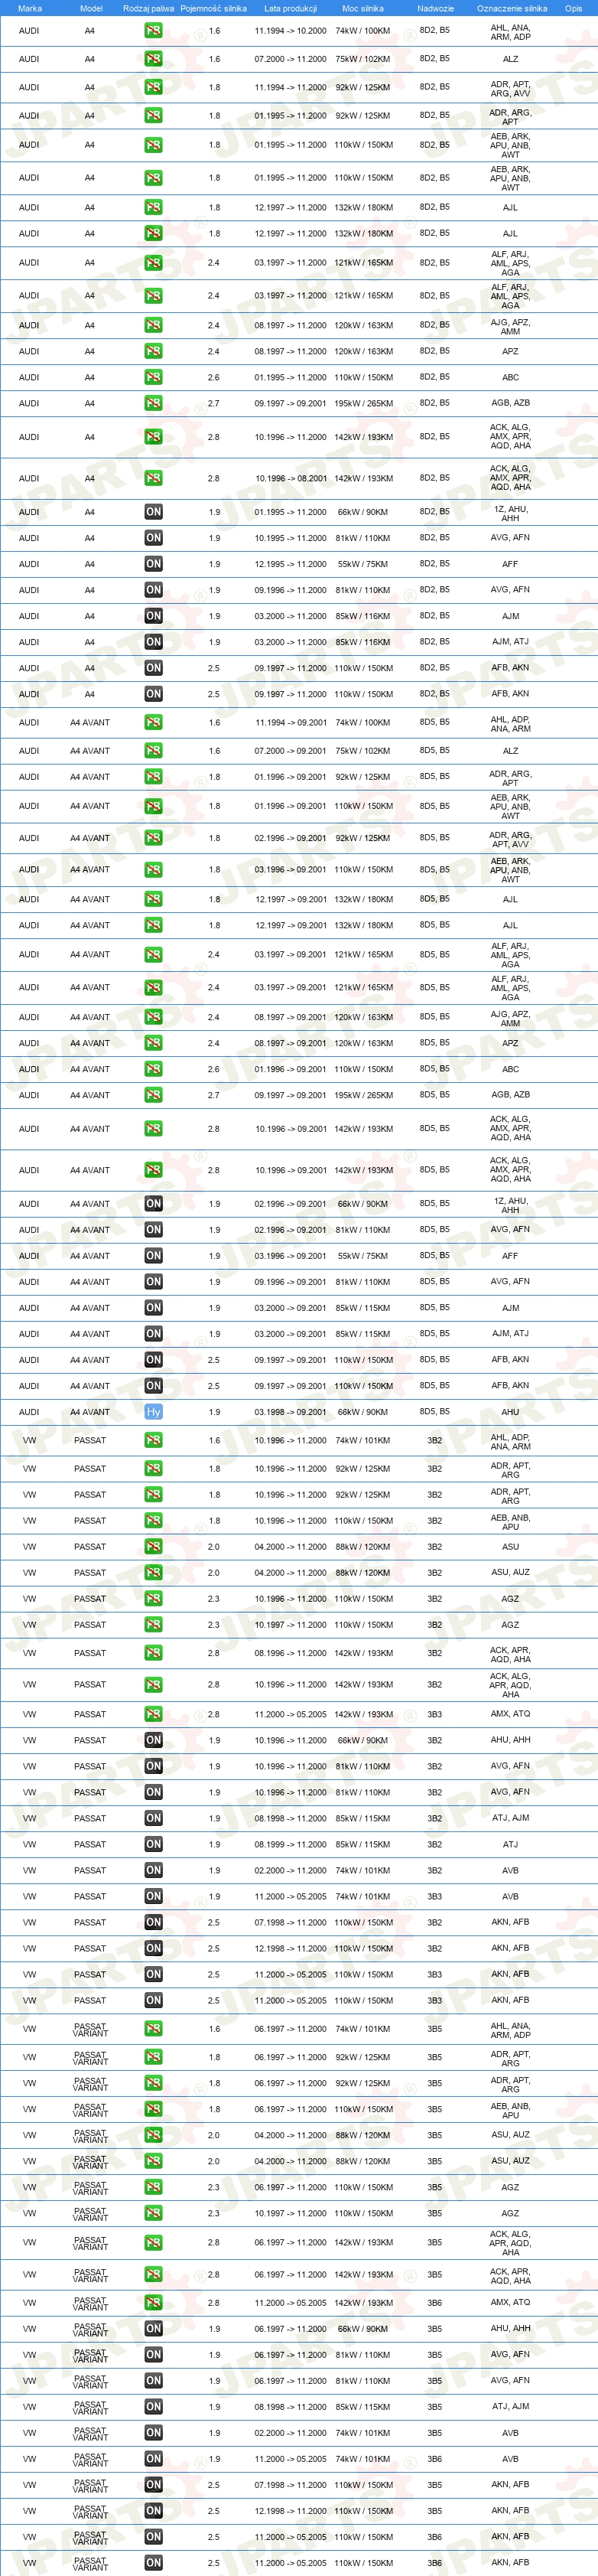Image resolution: width=598 pixels, height=2576 pixels.
Task: Click diesel ON icon in the A4 85kW / 116KM AJM, ATJ row
Action: pos(153,642)
